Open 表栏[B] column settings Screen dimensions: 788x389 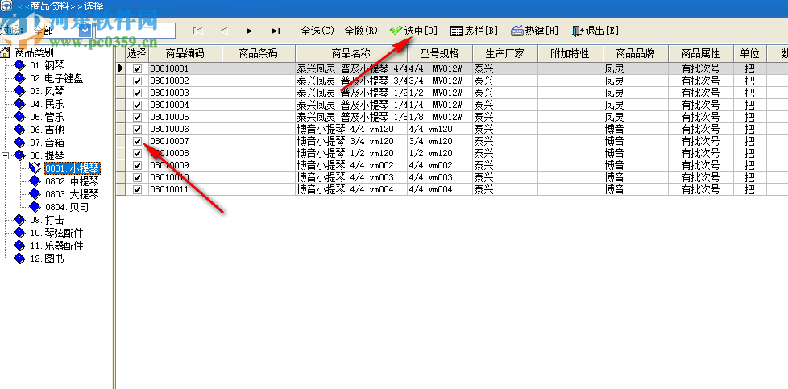pos(474,31)
